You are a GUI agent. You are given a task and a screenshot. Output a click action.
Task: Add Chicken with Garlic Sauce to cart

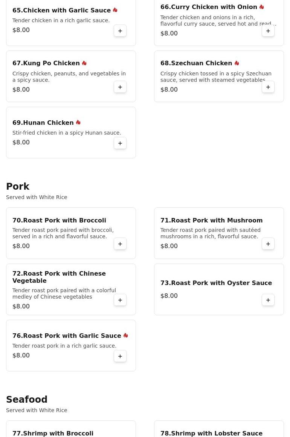120,31
